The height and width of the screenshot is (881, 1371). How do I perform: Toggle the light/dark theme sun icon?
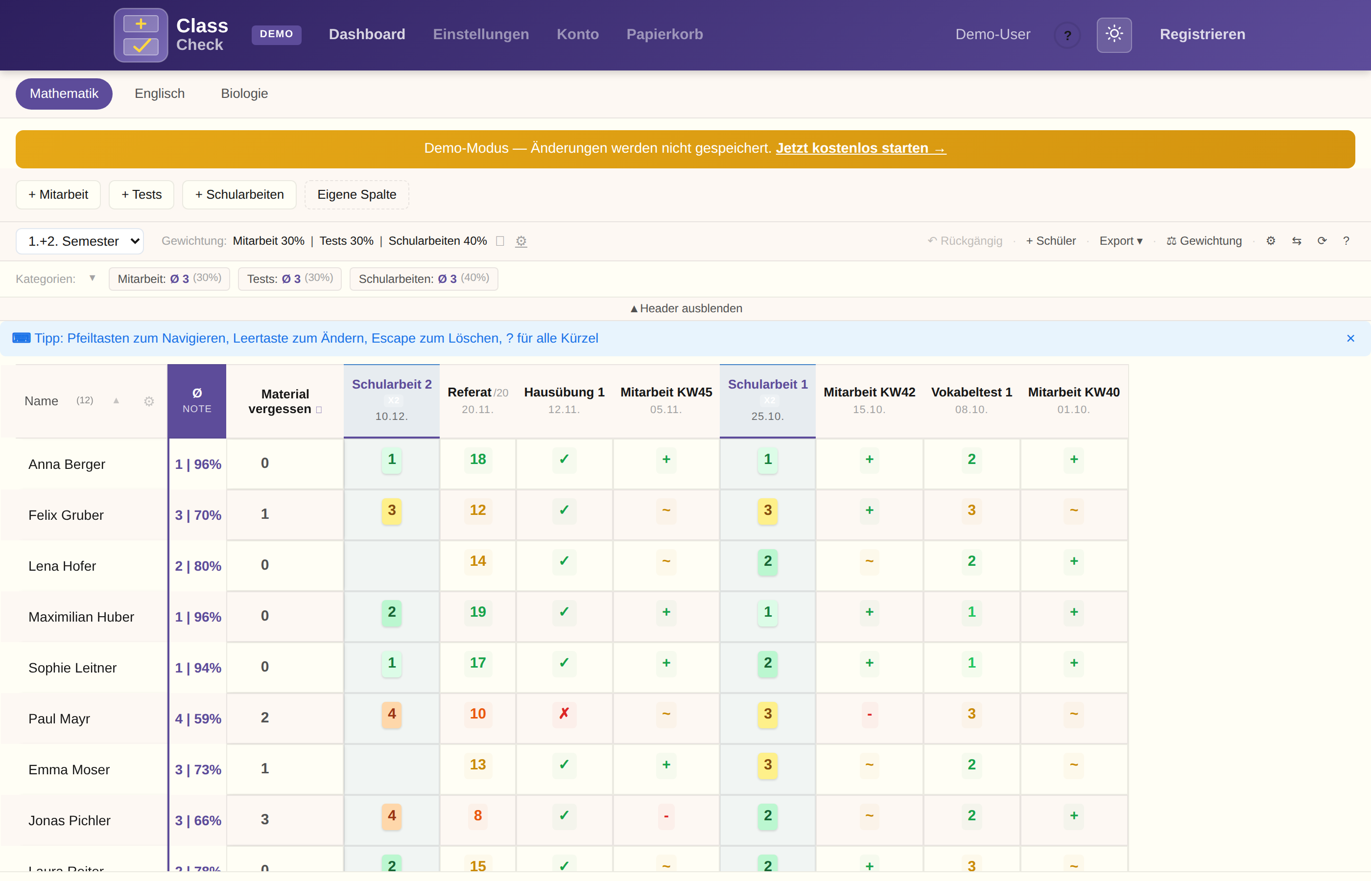[1113, 35]
